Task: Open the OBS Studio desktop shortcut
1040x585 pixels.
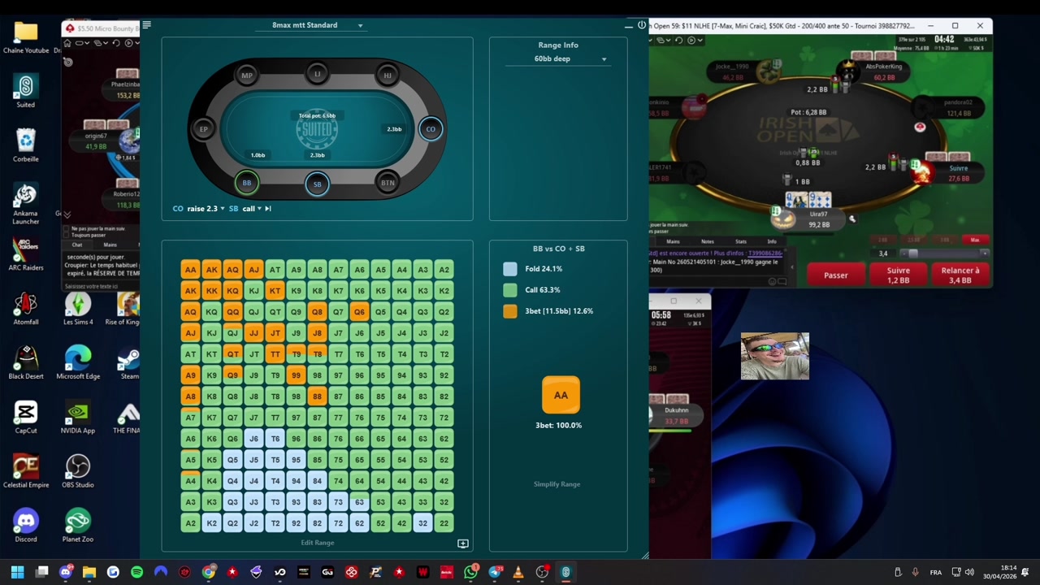Action: click(x=78, y=471)
